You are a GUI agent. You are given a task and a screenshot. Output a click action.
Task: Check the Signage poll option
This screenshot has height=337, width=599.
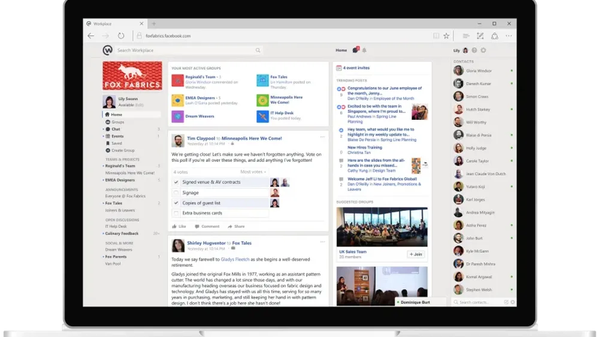[x=176, y=192]
